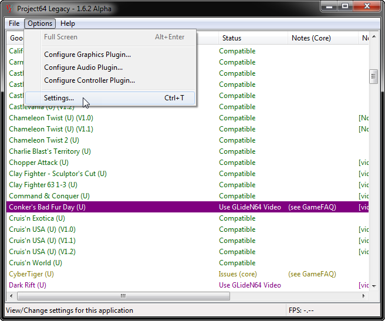Click (see GameFAQ) note for CyberTiger
Screen dimensions: 385x321
point(312,274)
